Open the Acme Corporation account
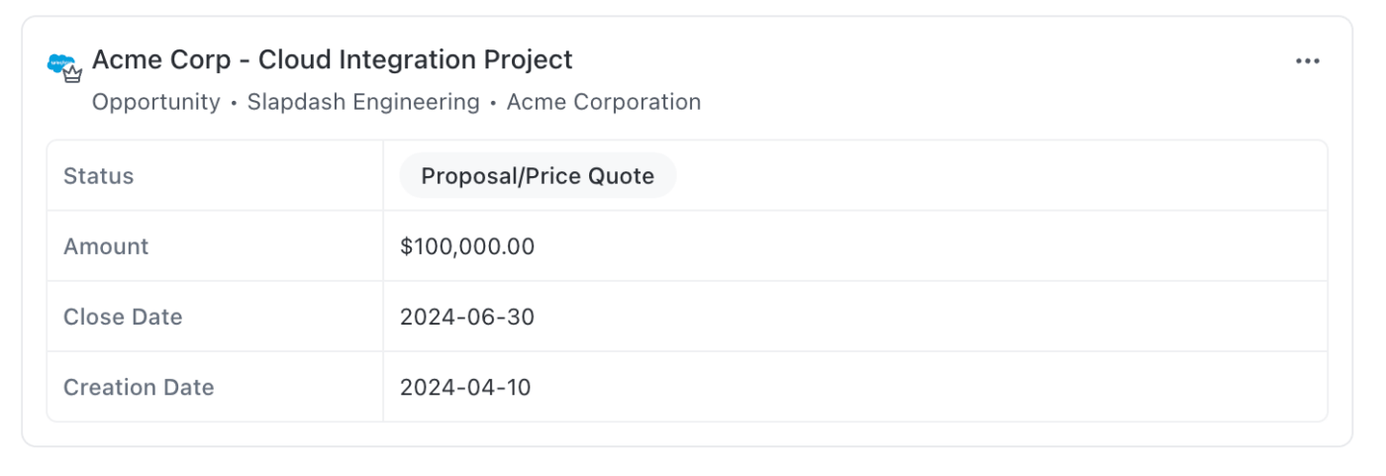The width and height of the screenshot is (1386, 476). [604, 102]
